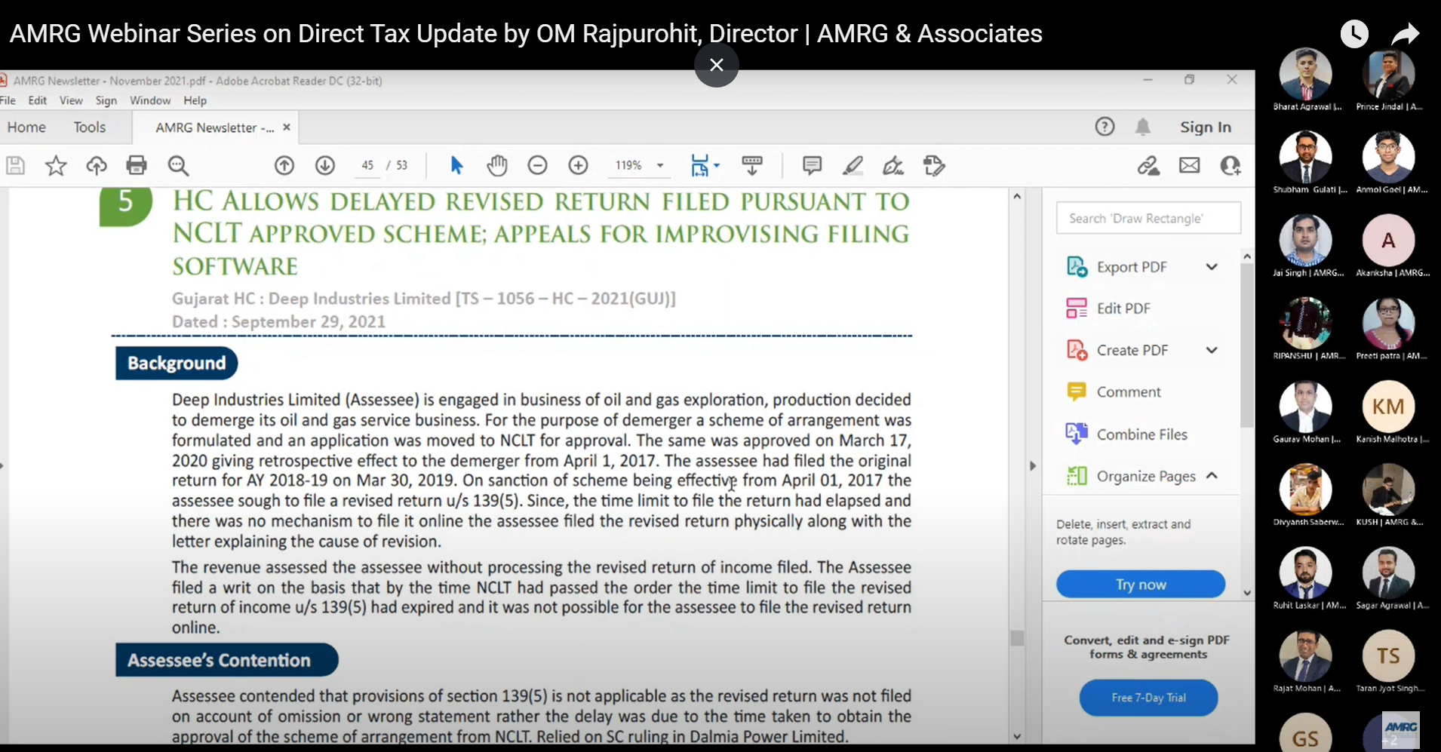Expand the Create PDF chevron

tap(1212, 349)
